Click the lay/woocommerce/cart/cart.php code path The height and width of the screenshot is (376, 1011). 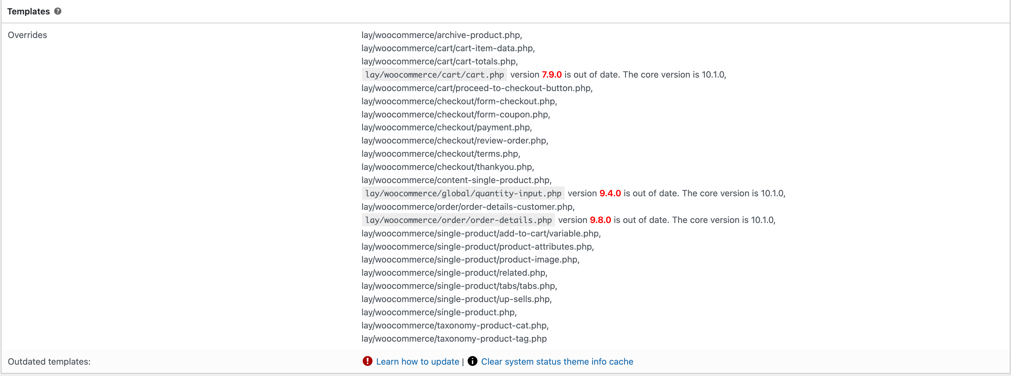click(434, 75)
